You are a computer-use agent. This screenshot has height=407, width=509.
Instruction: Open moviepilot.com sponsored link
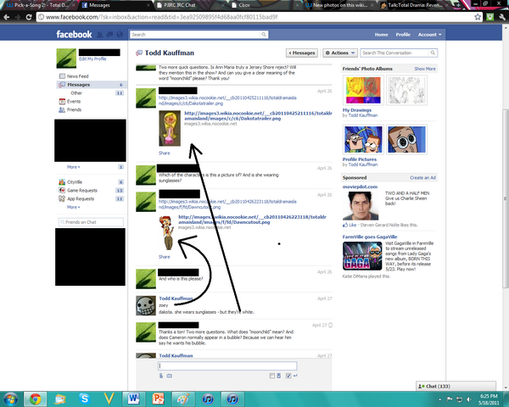360,187
